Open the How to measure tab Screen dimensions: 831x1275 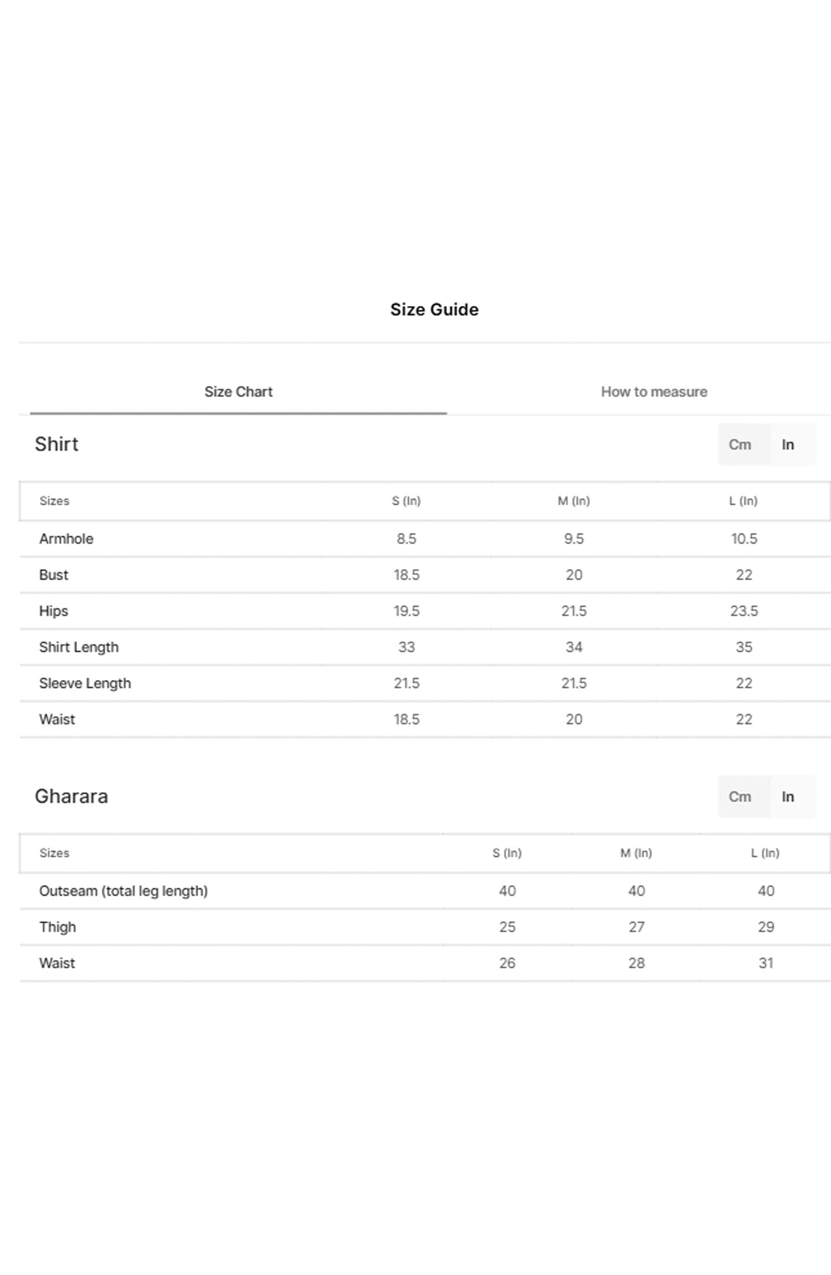pos(654,392)
